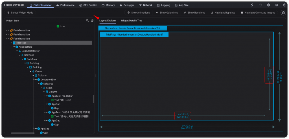Refresh the Widget Tree with reload icon
Viewport: 289px width, 139px height.
tap(92, 21)
